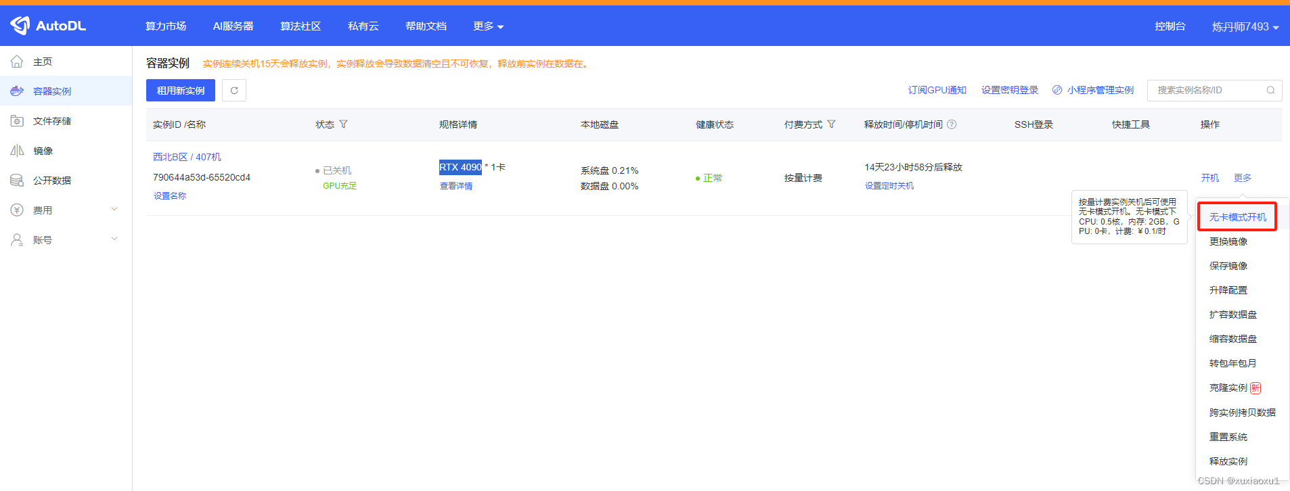
Task: Open 算力市场 in the top nav
Action: point(166,26)
